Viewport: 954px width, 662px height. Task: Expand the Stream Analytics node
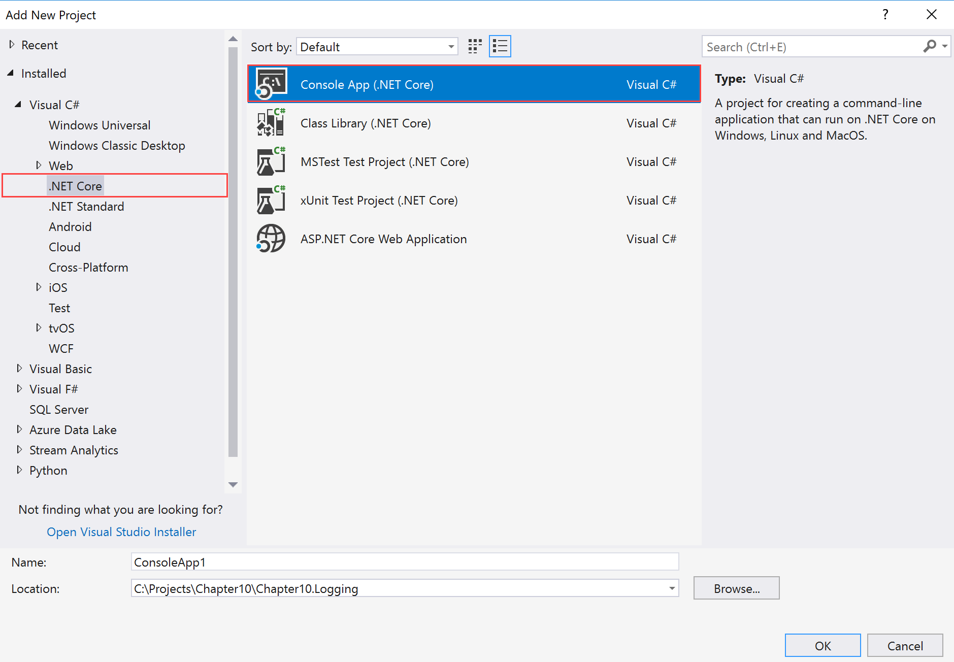[19, 449]
